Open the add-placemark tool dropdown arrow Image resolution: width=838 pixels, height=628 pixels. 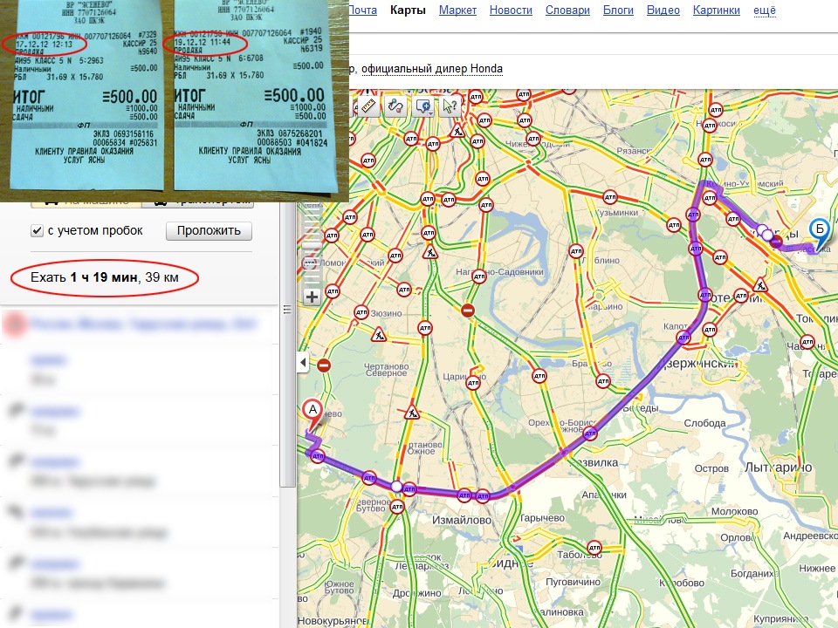pyautogui.click(x=430, y=113)
